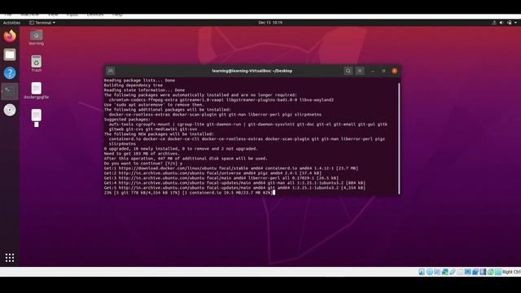The width and height of the screenshot is (521, 293).
Task: Click the VirtualBox optical drive status icon
Action: tap(430, 272)
